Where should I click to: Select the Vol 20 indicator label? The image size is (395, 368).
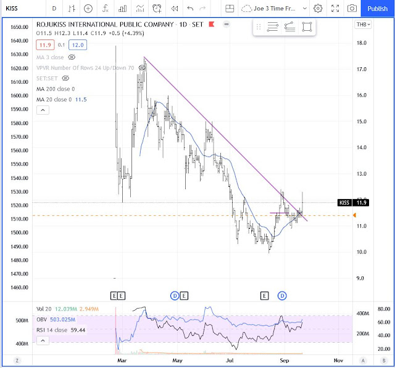coord(44,309)
